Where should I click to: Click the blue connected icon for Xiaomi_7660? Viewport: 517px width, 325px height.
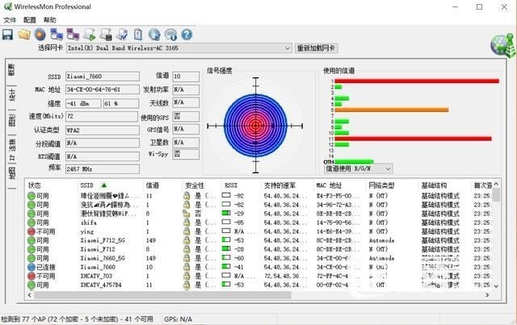click(x=31, y=267)
